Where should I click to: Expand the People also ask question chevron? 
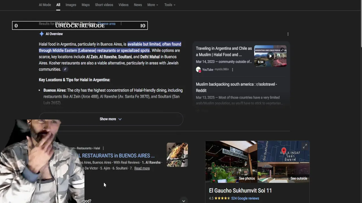(184, 201)
